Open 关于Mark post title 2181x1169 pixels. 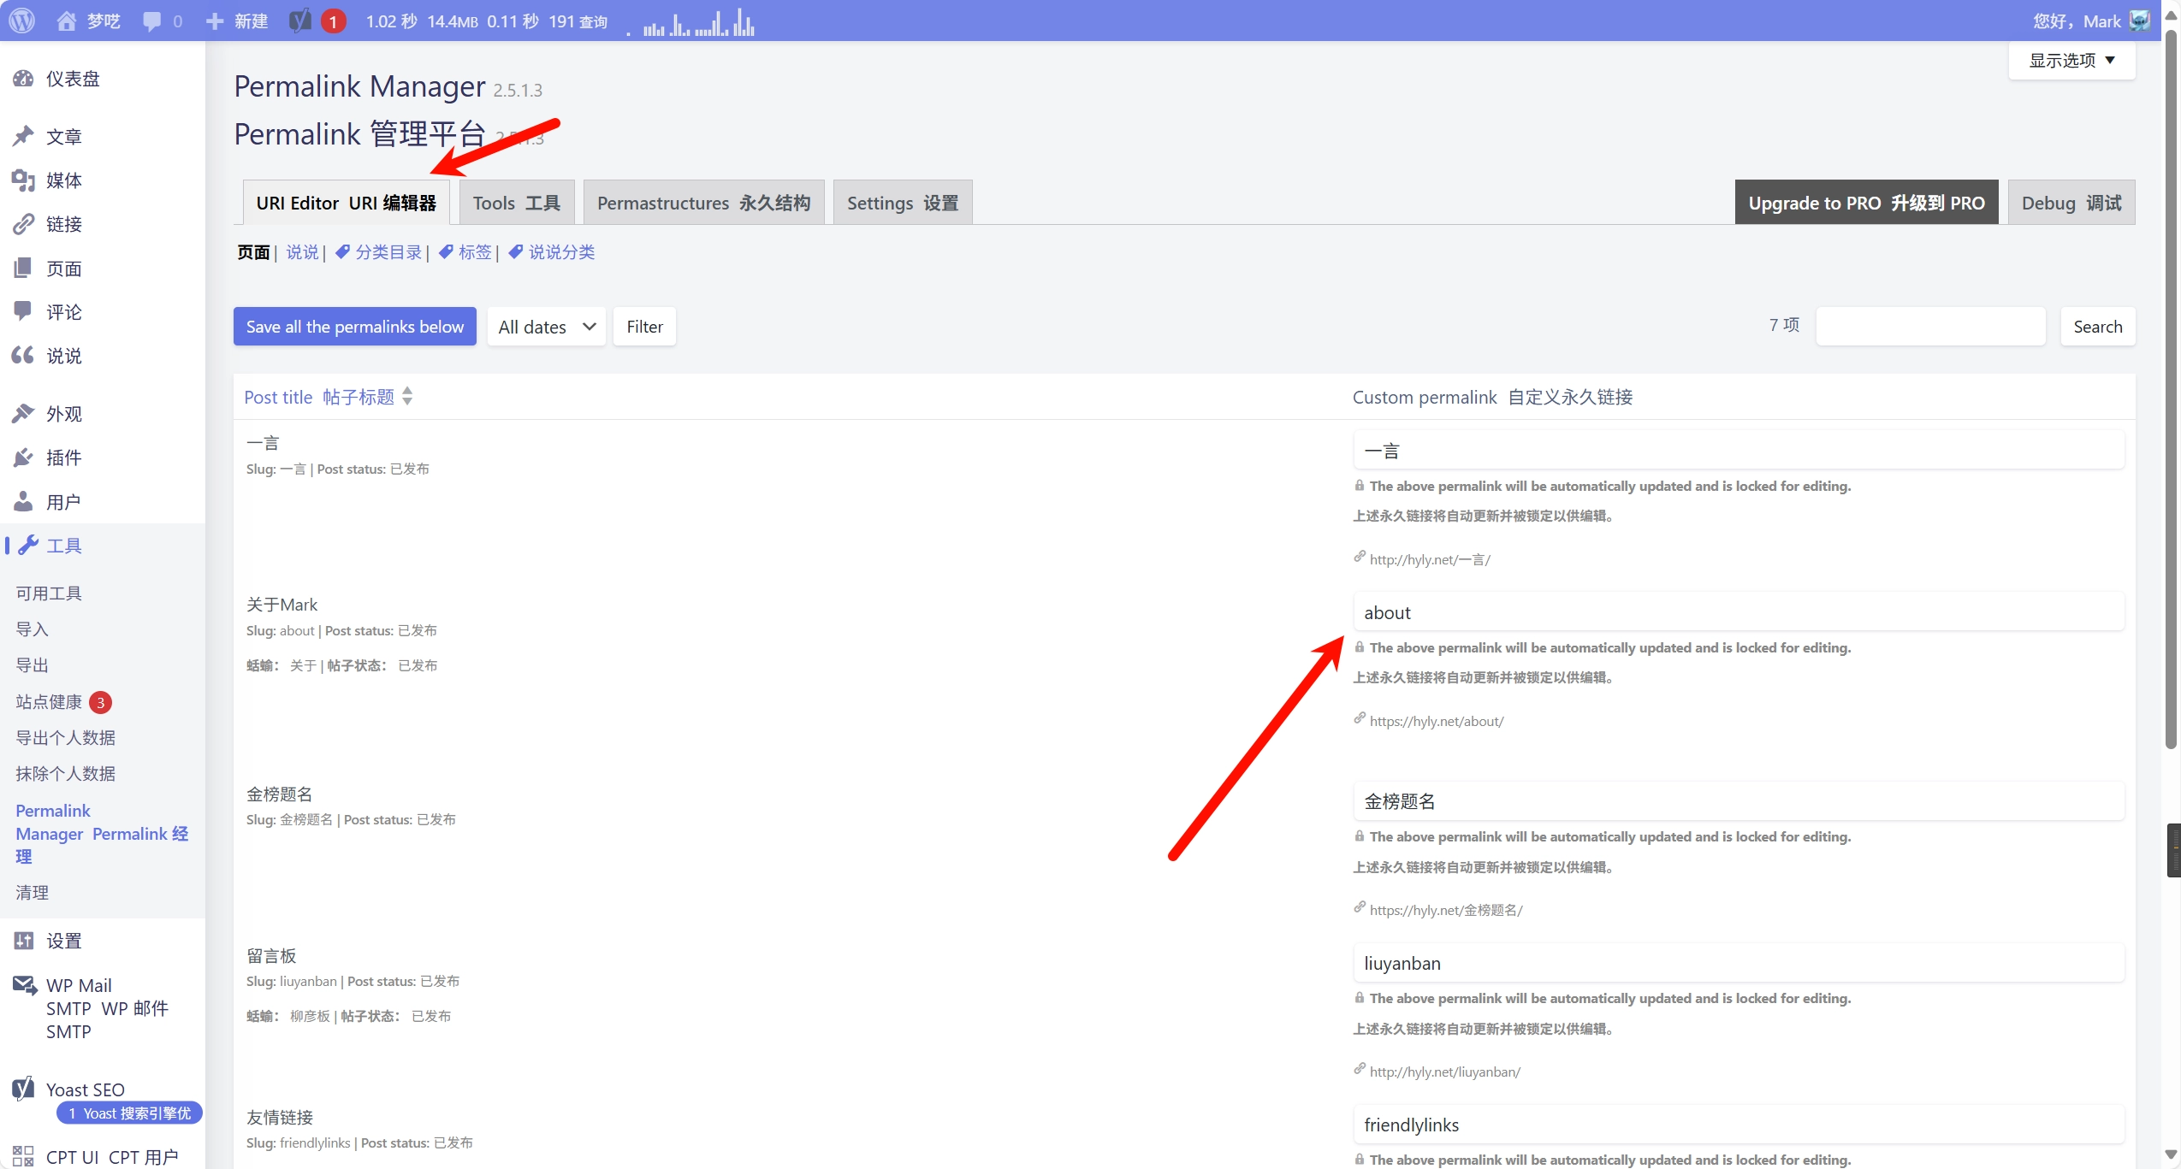click(282, 605)
